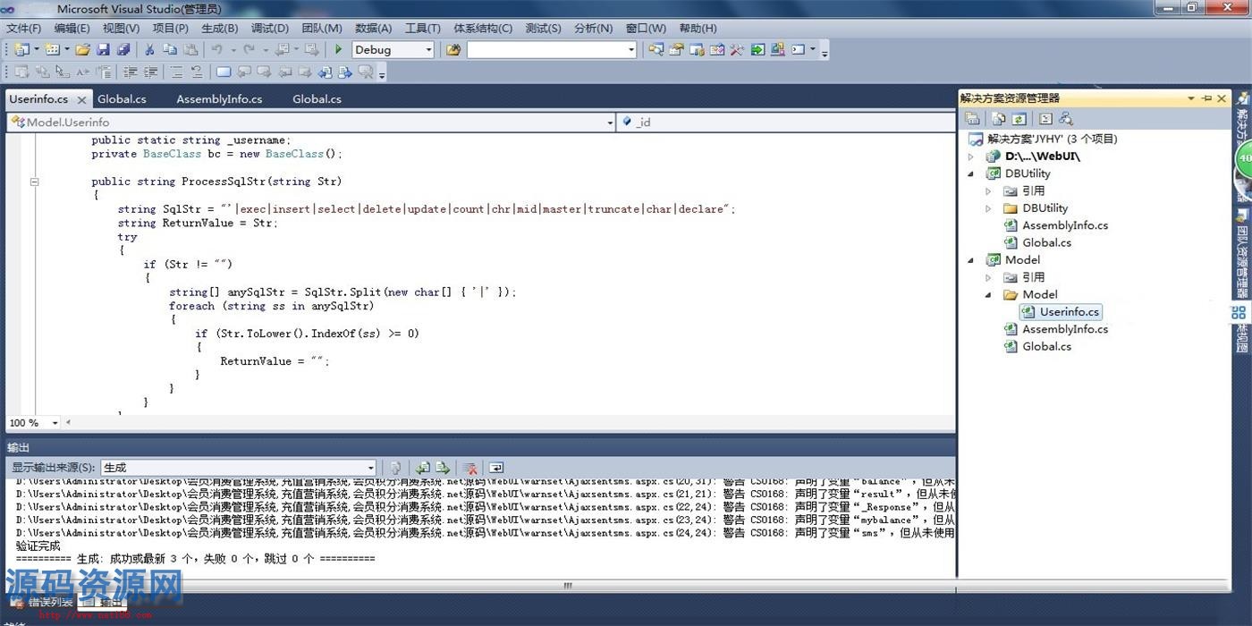Open the 100 % zoom level dropdown

click(x=55, y=423)
